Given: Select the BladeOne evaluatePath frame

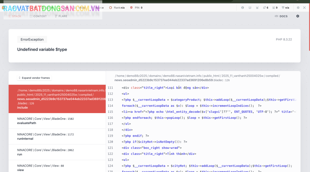Looking at the screenshot, I should pyautogui.click(x=57, y=121).
